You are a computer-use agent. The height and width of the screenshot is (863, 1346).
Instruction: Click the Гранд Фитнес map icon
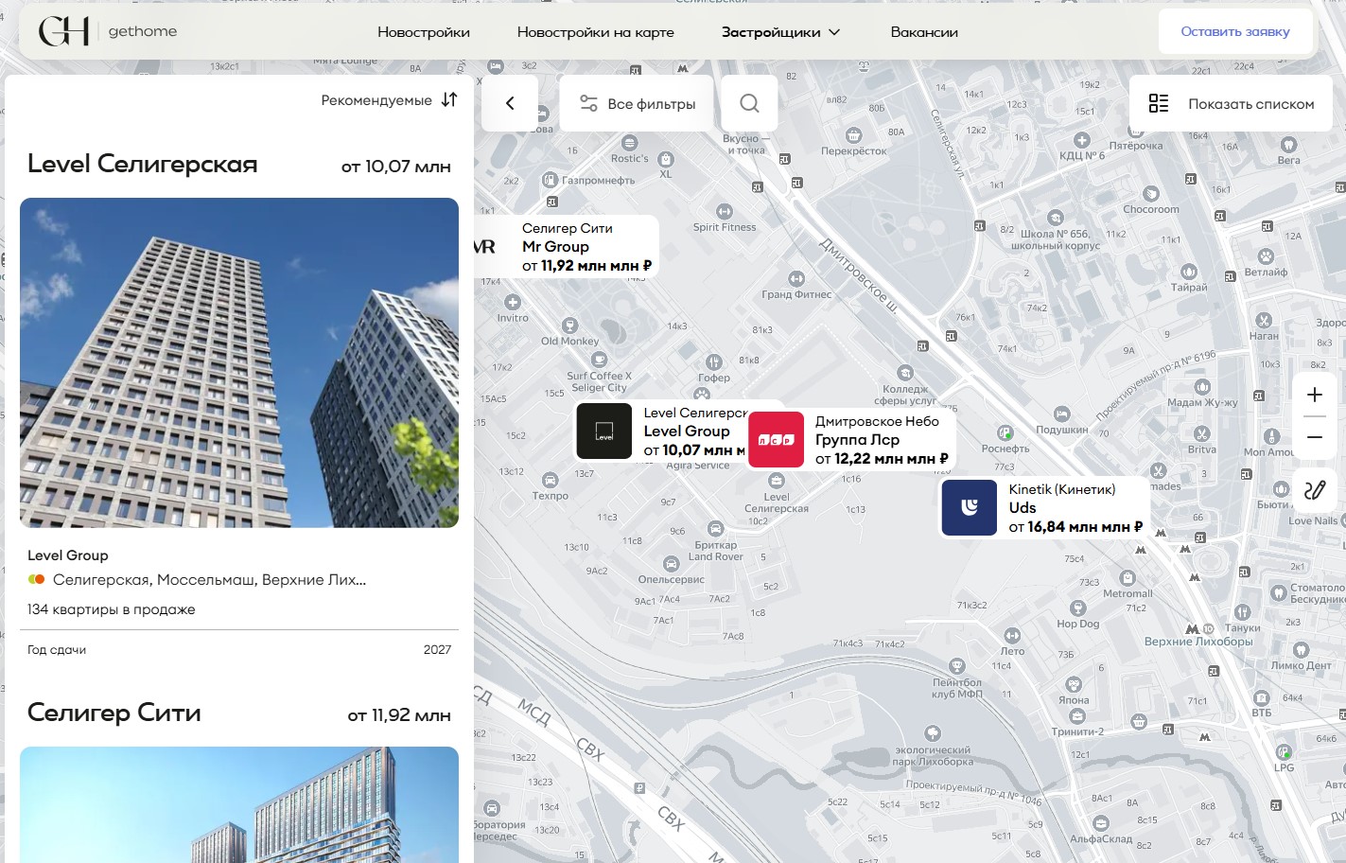(796, 279)
